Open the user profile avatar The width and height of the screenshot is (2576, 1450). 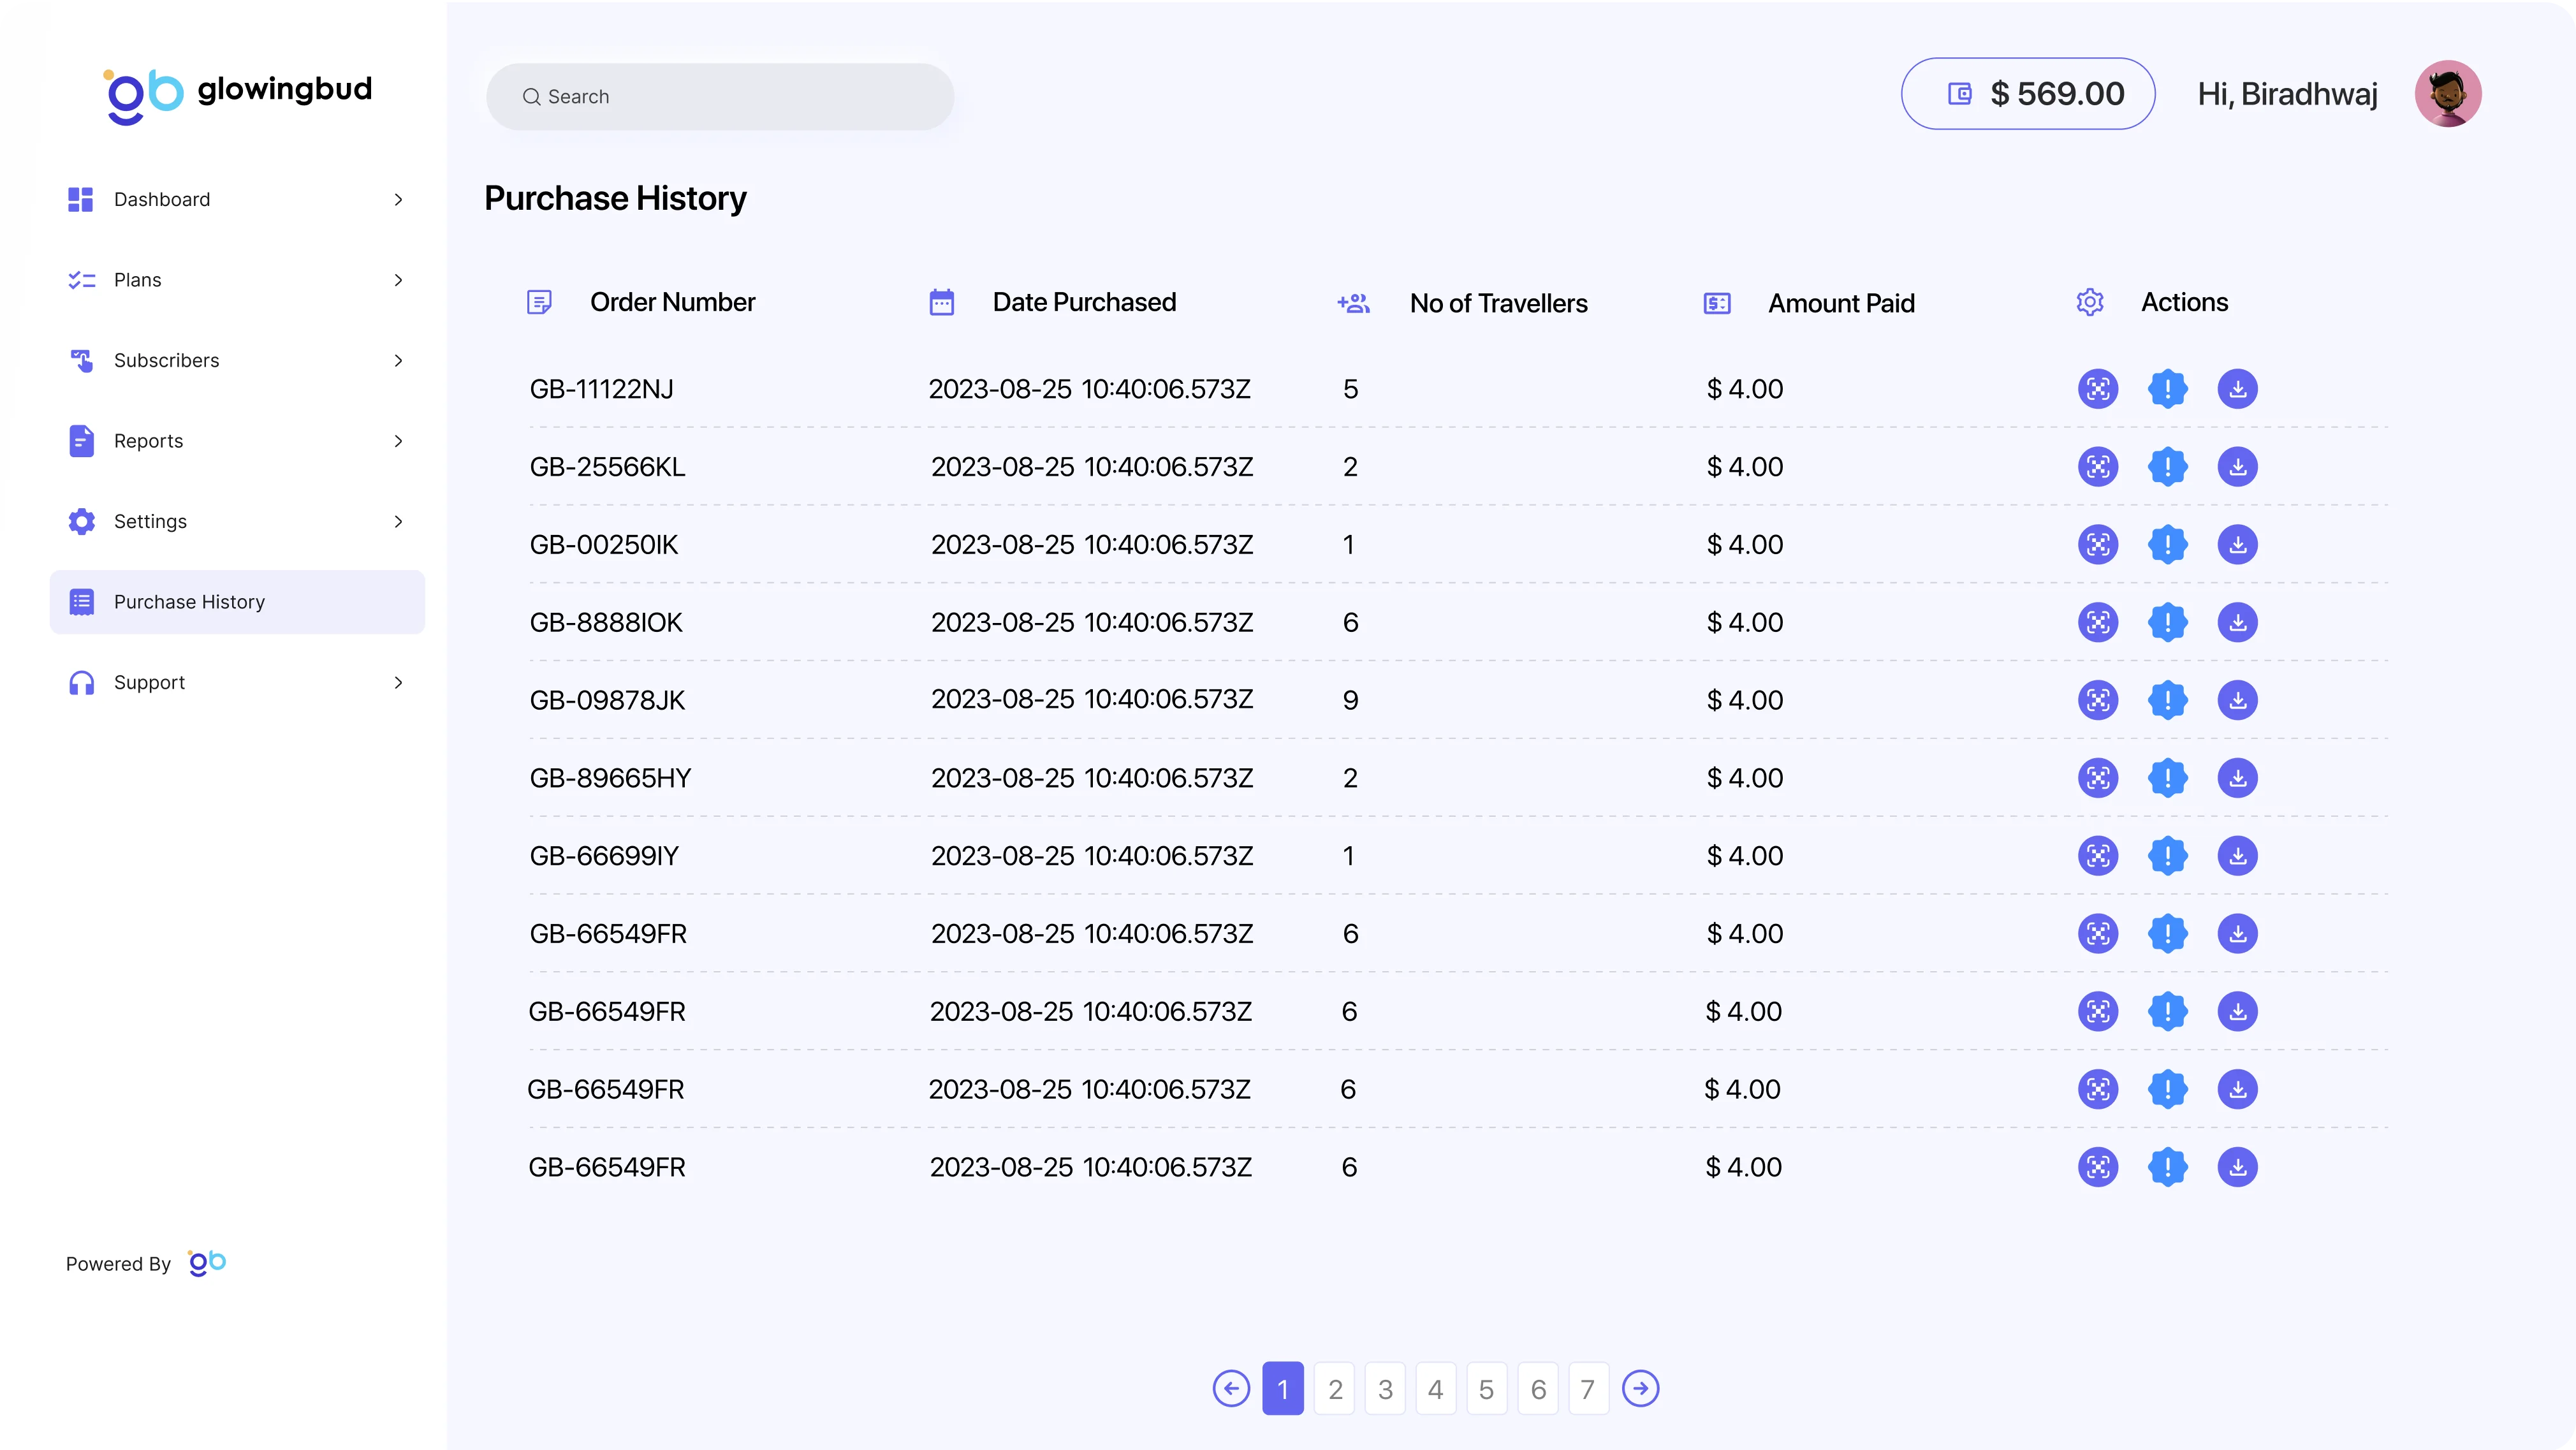2447,94
